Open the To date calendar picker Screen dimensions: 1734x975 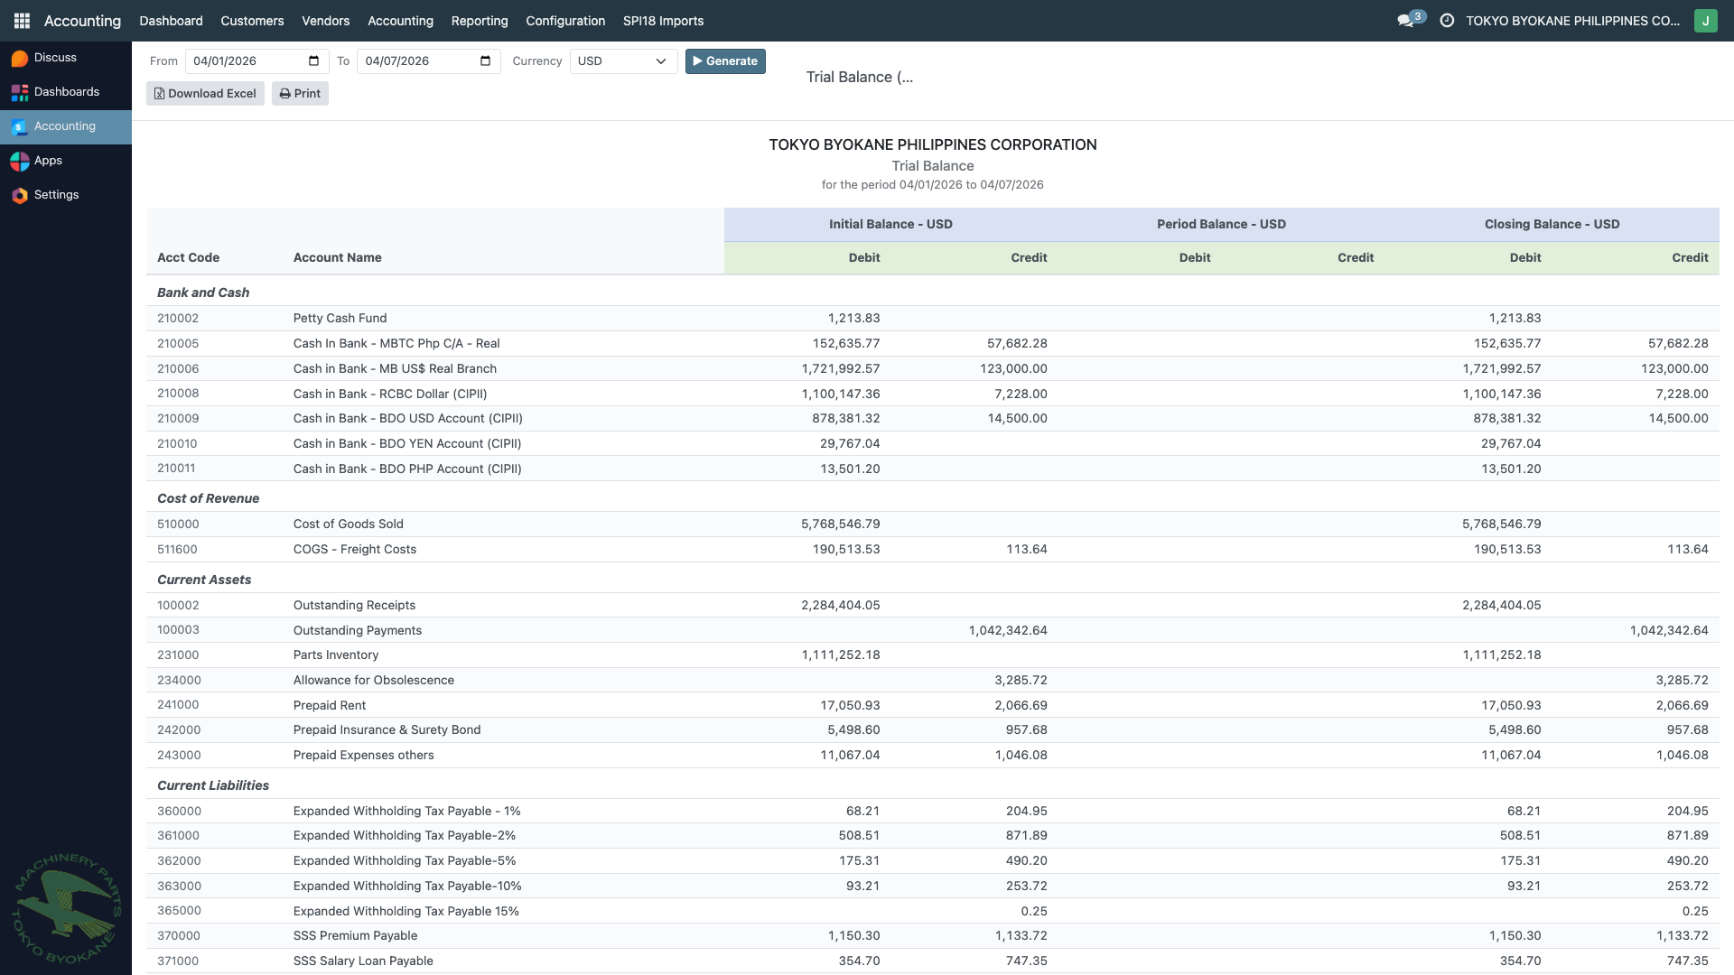point(485,61)
